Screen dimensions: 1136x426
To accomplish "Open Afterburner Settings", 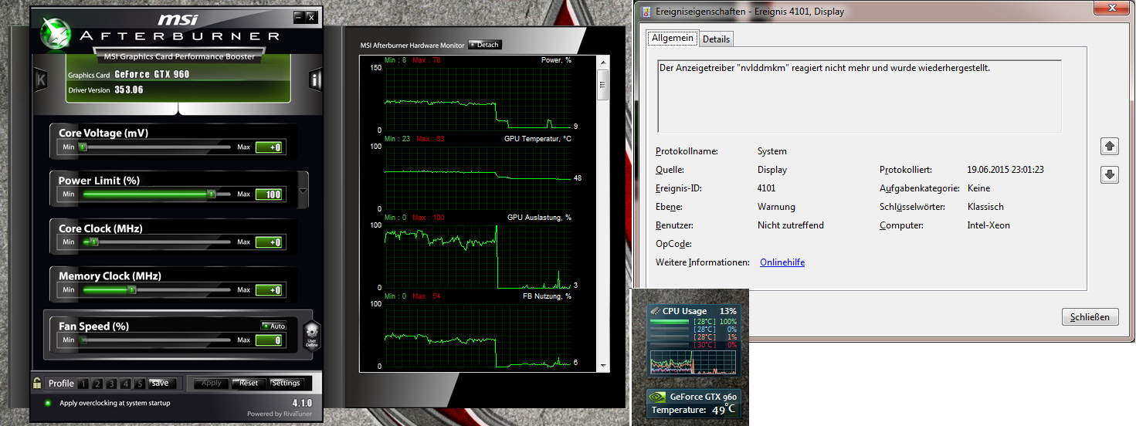I will [286, 383].
